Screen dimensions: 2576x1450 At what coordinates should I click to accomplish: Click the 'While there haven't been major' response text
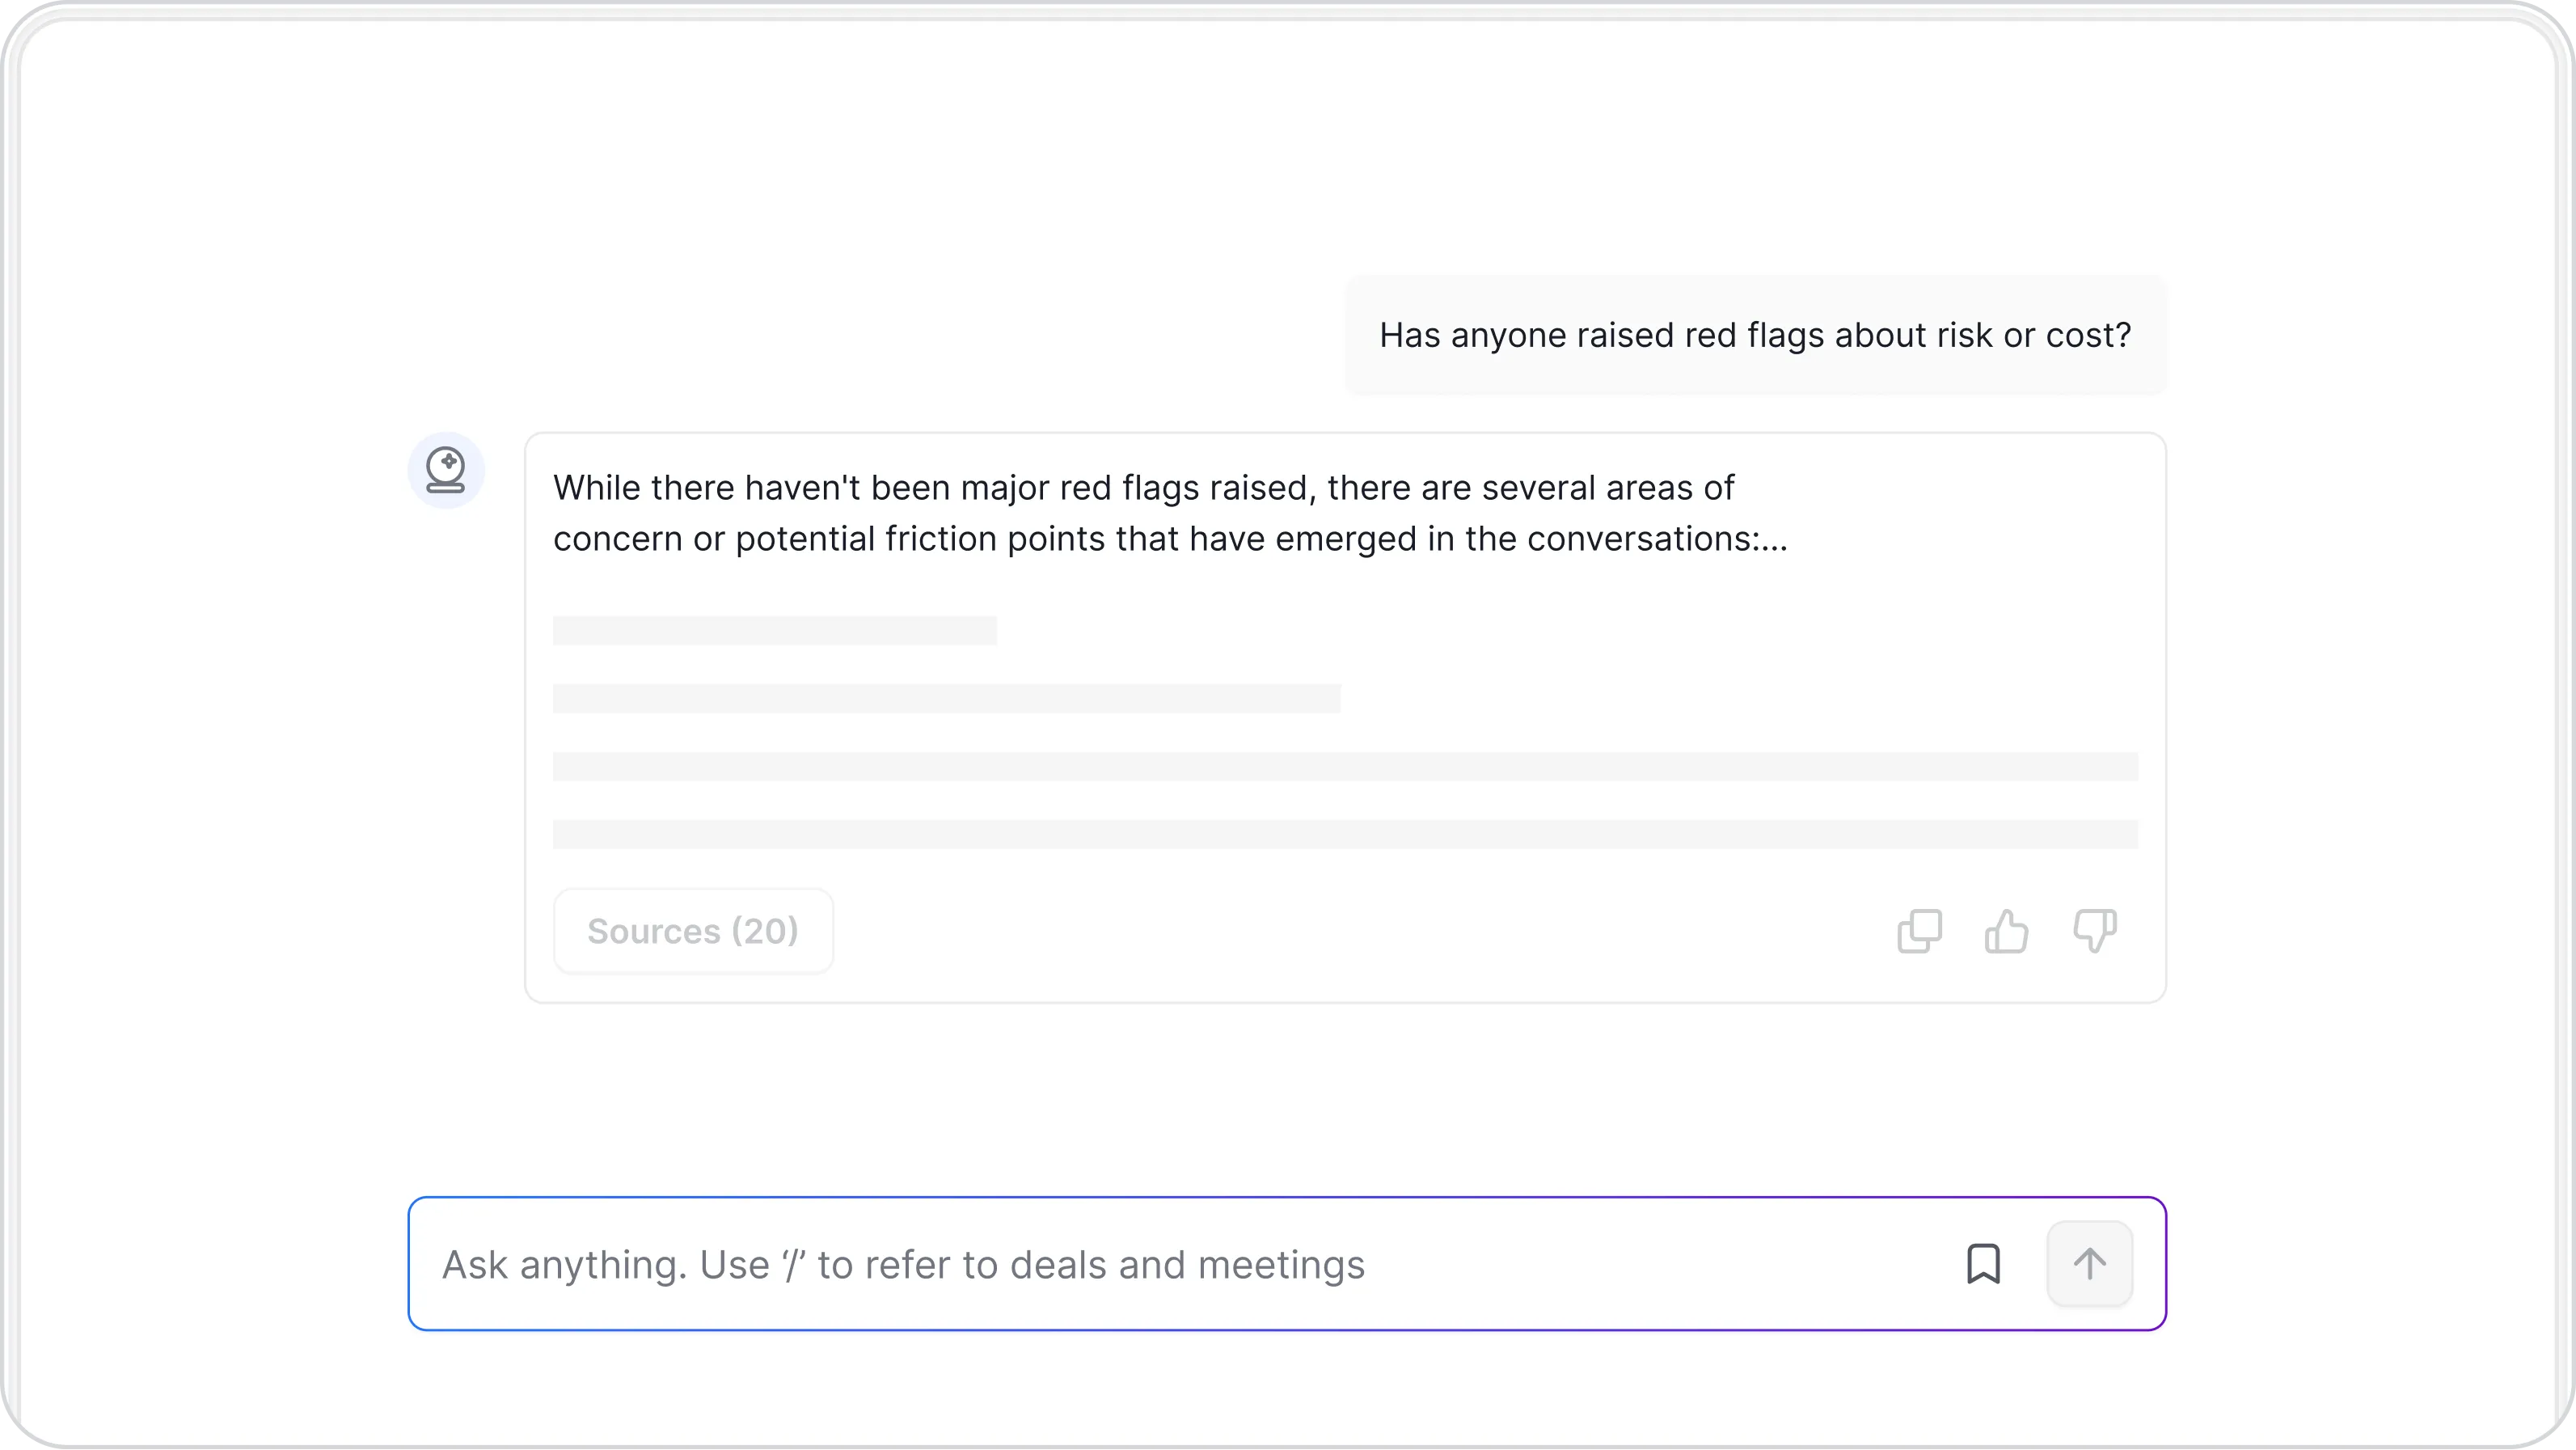1170,513
